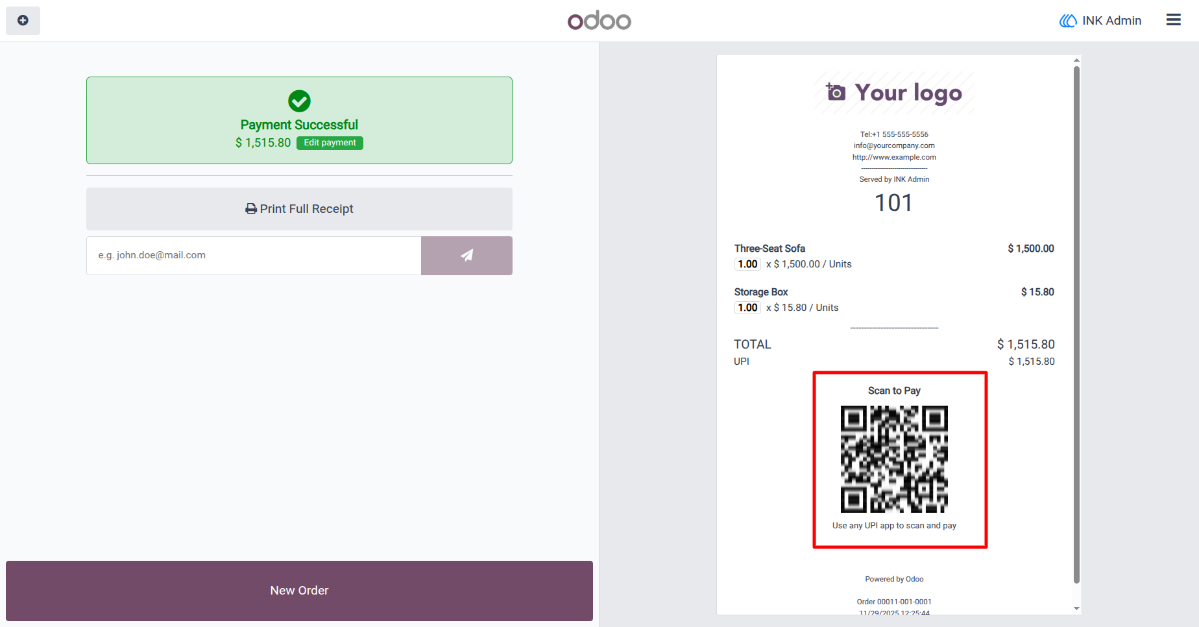Click the green payment success checkmark icon

(x=299, y=101)
